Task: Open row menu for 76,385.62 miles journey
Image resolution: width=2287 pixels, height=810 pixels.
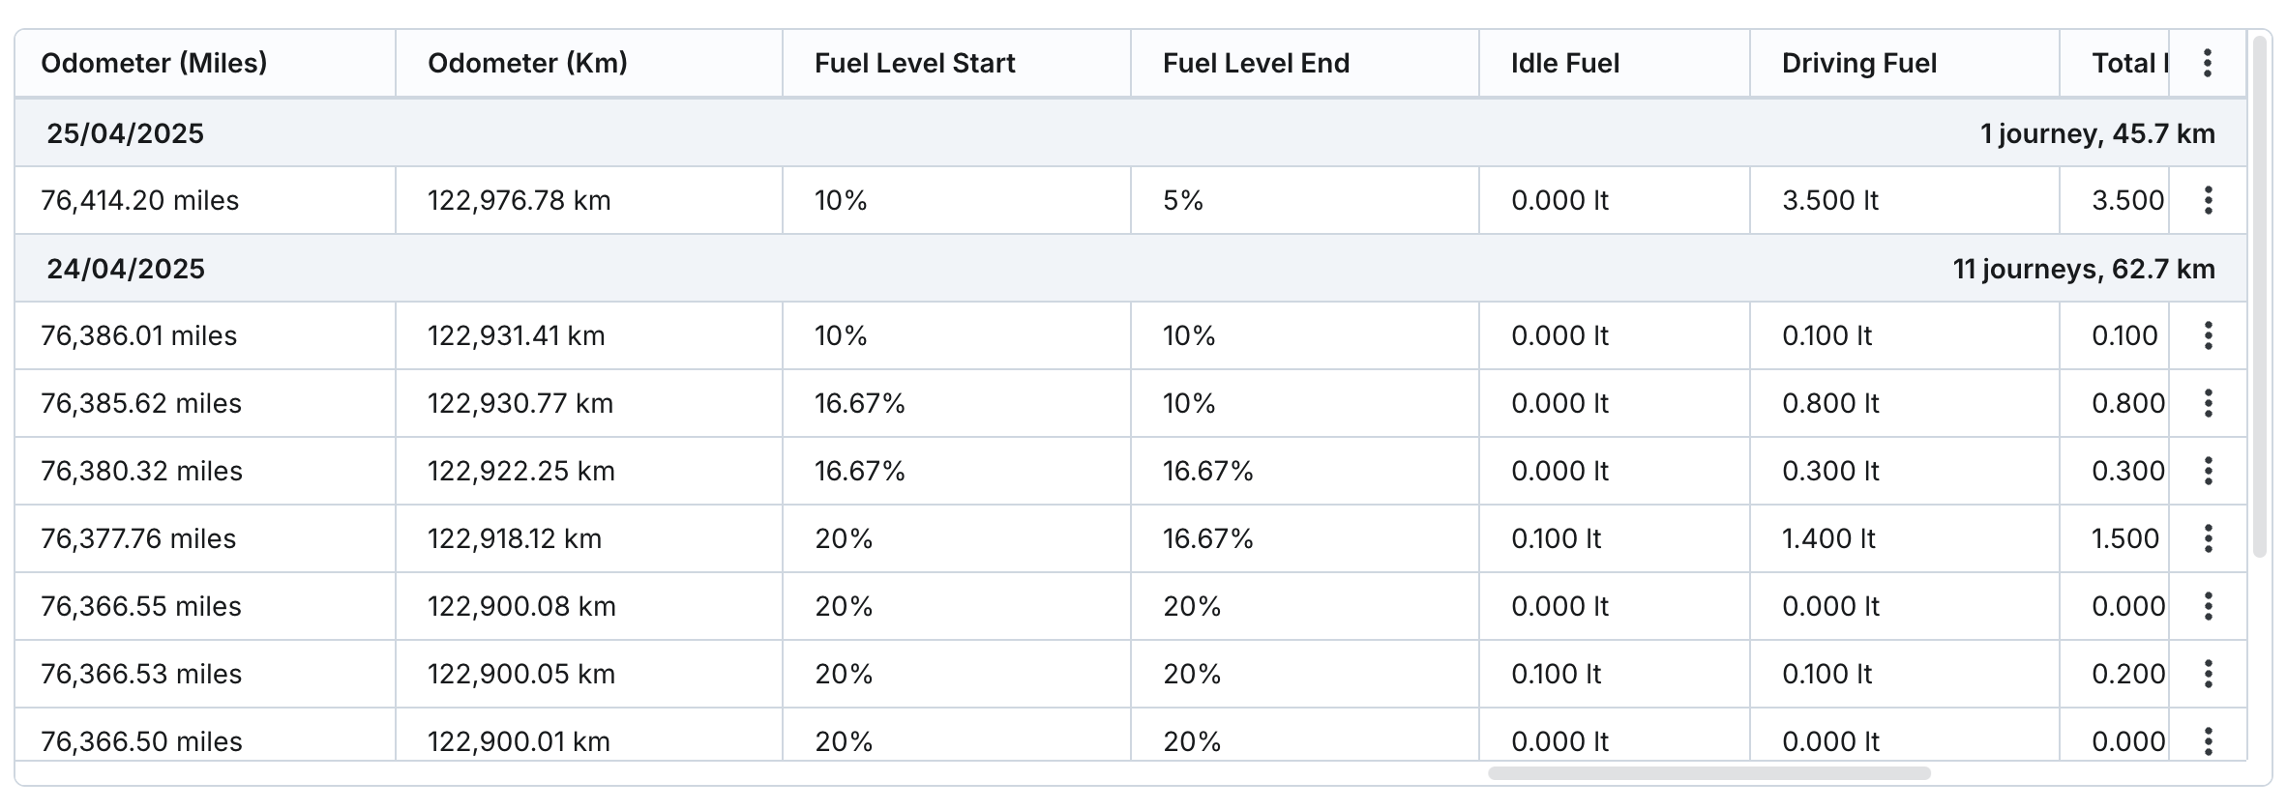Action: [2208, 403]
